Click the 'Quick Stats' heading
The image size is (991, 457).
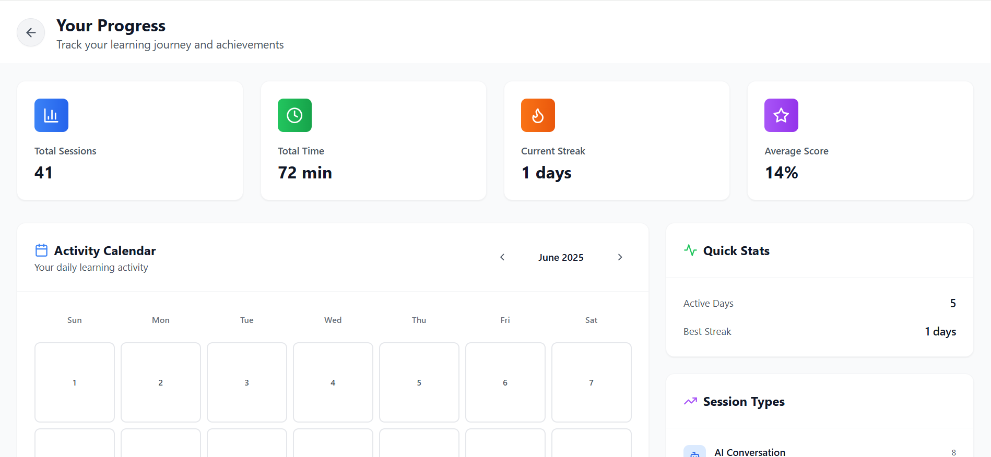pyautogui.click(x=736, y=250)
